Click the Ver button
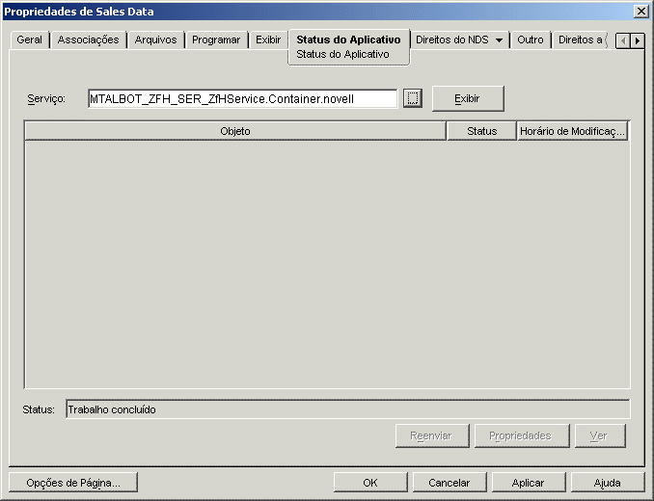 pos(600,436)
